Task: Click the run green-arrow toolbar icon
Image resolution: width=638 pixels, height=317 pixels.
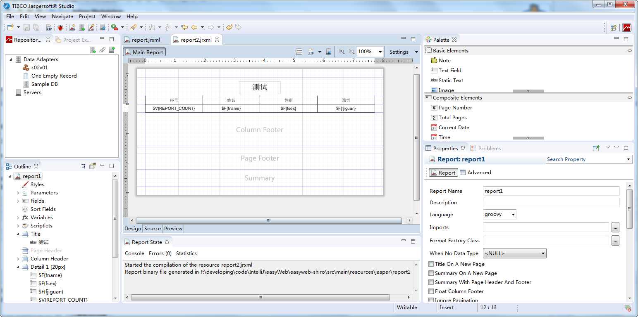Action: point(114,27)
